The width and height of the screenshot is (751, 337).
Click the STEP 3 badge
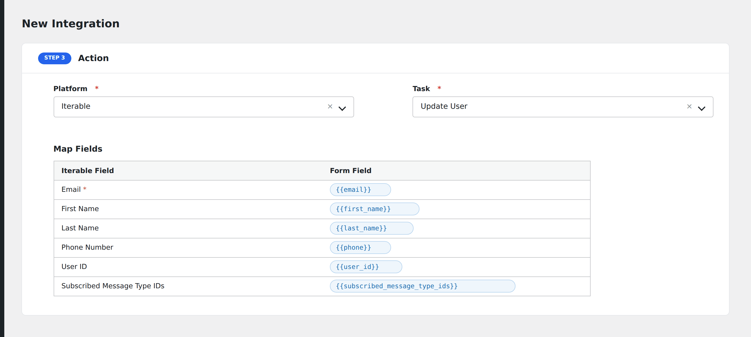tap(54, 58)
